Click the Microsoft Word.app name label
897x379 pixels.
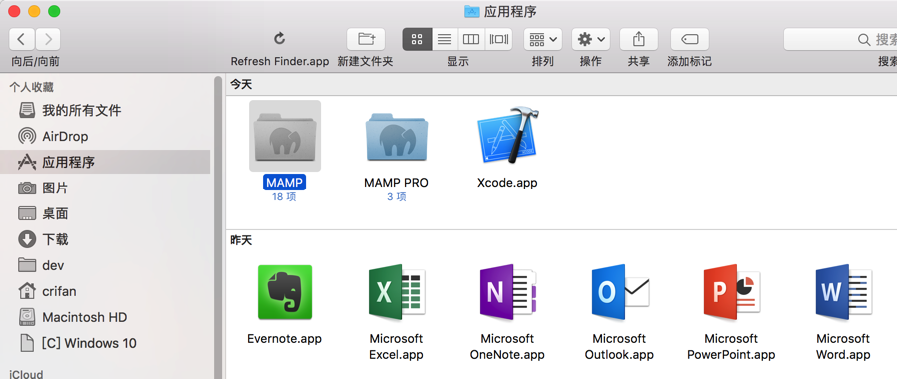843,346
